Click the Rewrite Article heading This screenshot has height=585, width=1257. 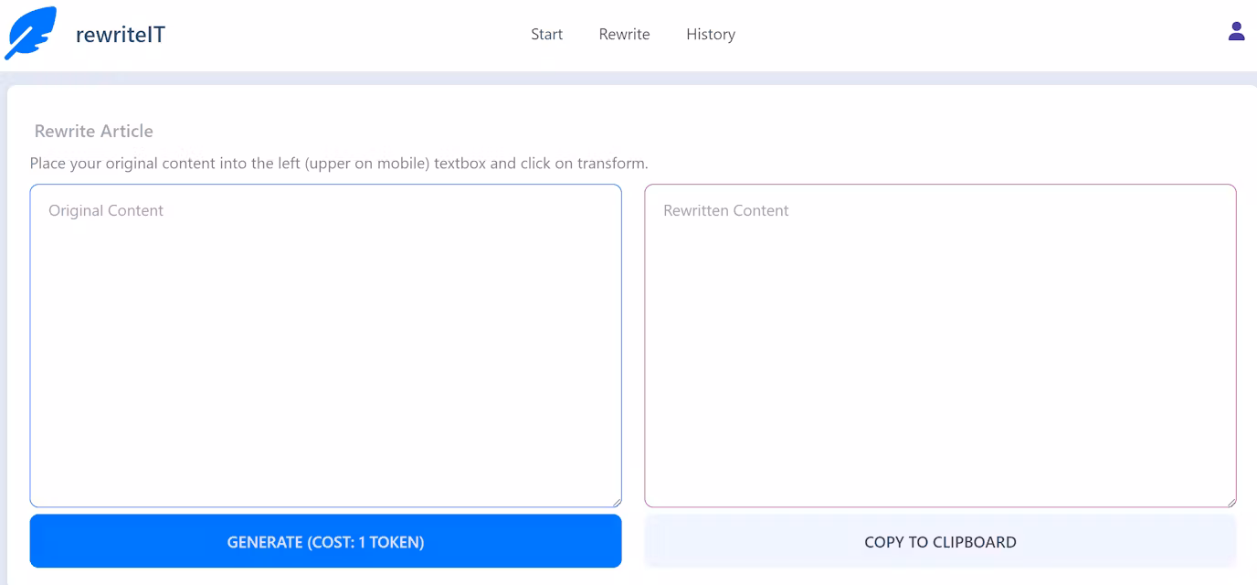93,131
